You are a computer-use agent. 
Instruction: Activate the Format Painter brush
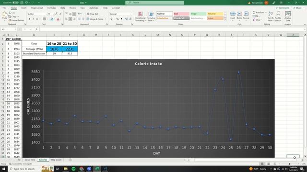pyautogui.click(x=16, y=20)
